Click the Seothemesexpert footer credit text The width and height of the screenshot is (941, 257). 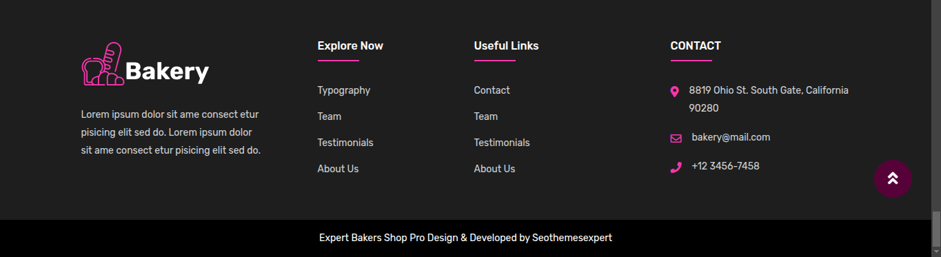[x=572, y=238]
